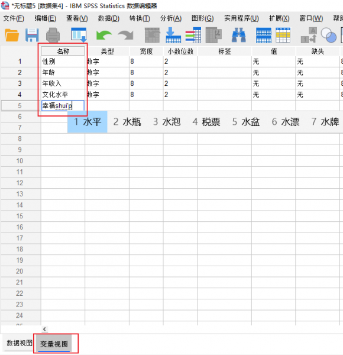Switch to the 变量视图 tab
The image size is (343, 355).
(54, 344)
